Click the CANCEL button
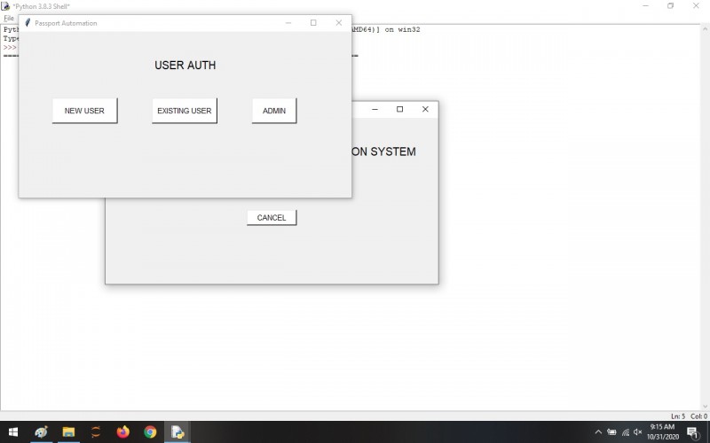 (272, 217)
